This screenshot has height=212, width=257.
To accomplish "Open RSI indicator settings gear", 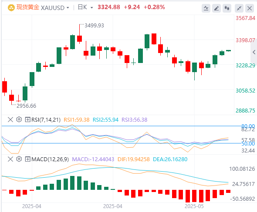I will click(x=19, y=119).
